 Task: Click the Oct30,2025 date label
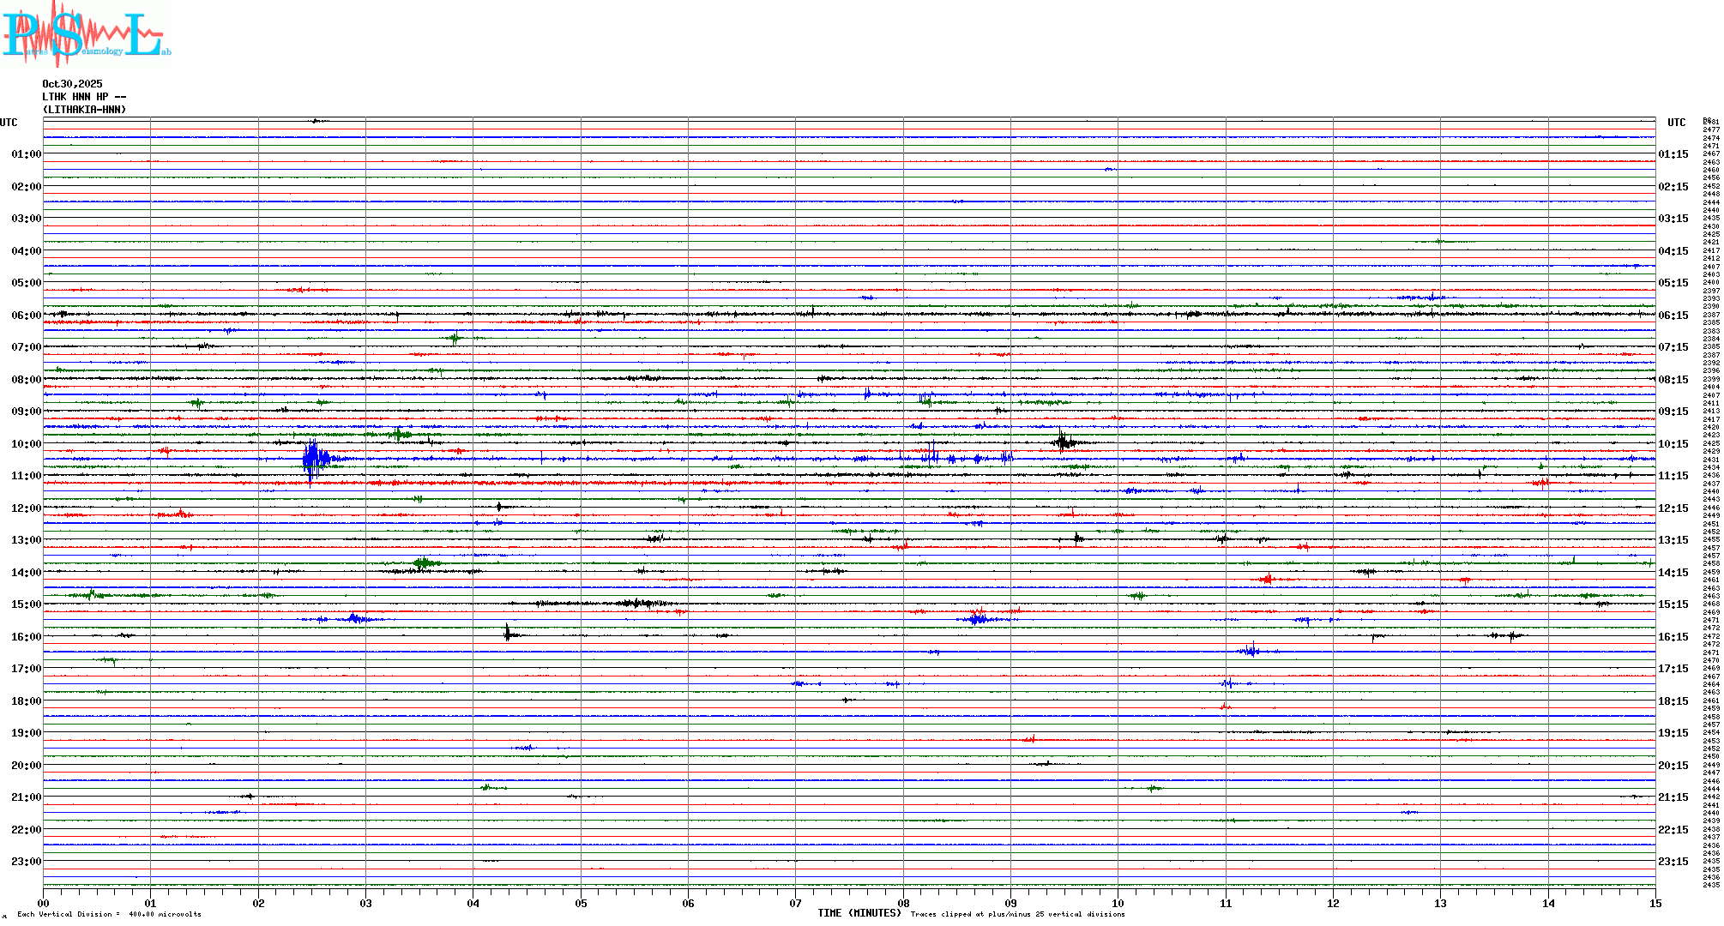(x=72, y=84)
